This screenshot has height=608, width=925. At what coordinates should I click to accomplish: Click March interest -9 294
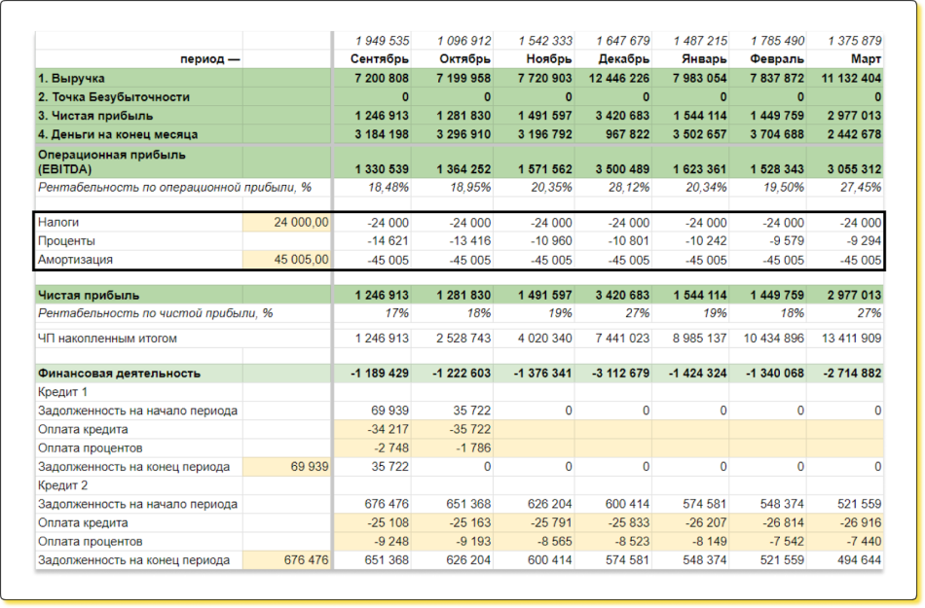(863, 241)
